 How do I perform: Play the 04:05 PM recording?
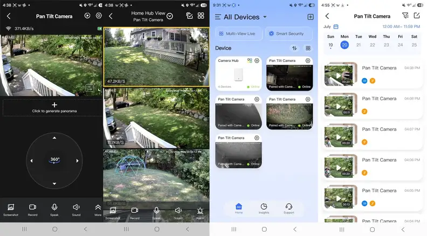[x=339, y=198]
